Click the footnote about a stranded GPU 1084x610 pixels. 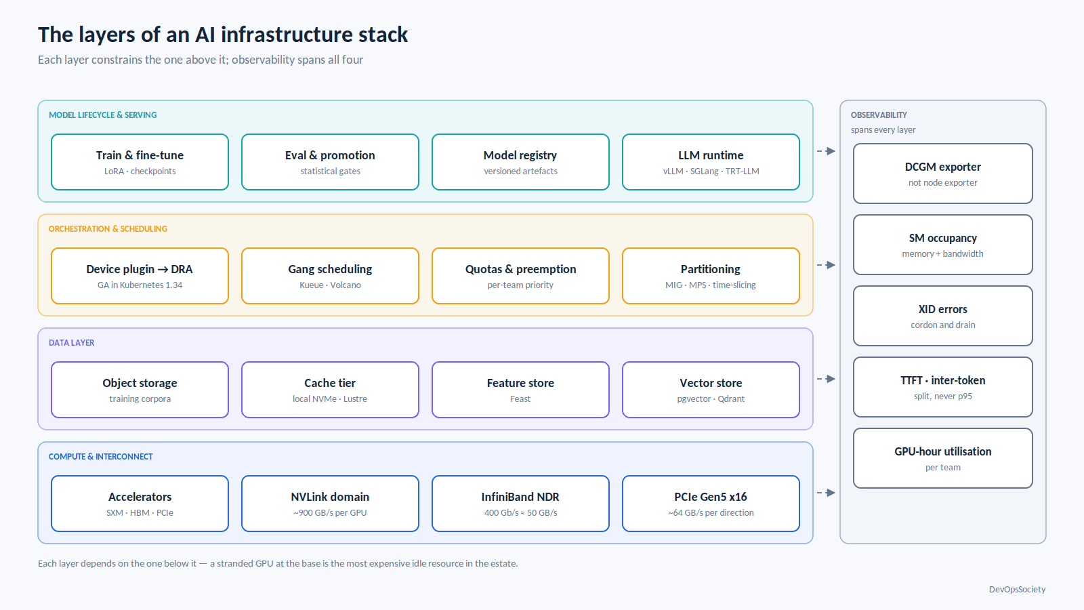click(278, 563)
